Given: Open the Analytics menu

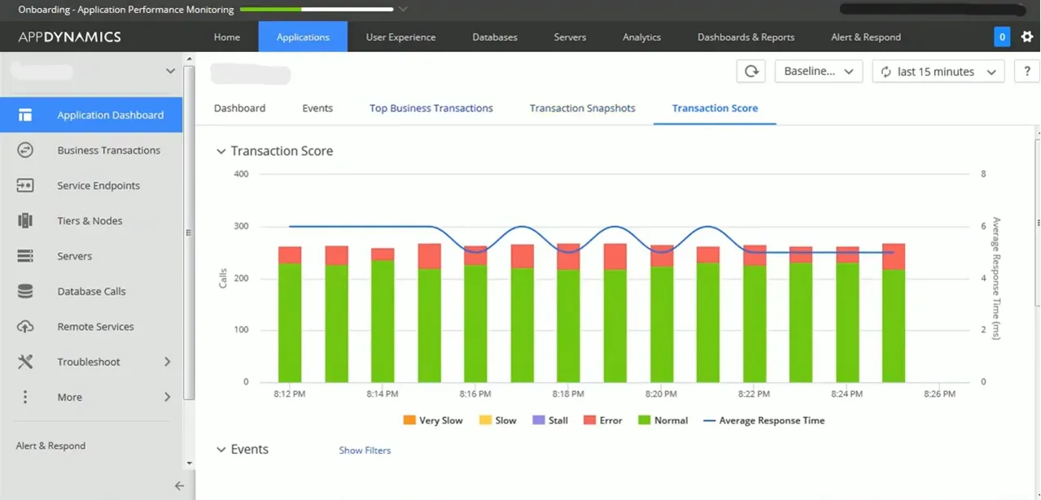Looking at the screenshot, I should (x=641, y=37).
